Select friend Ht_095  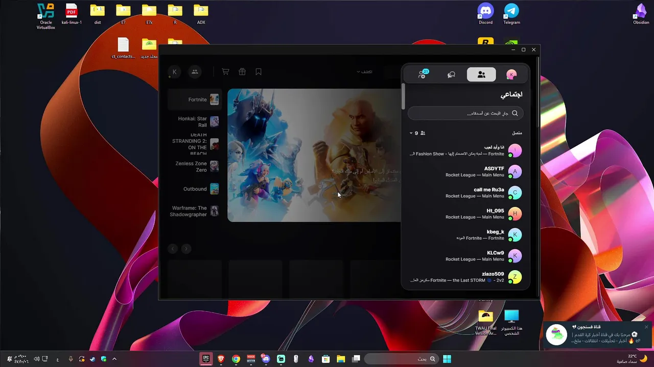[x=465, y=214]
